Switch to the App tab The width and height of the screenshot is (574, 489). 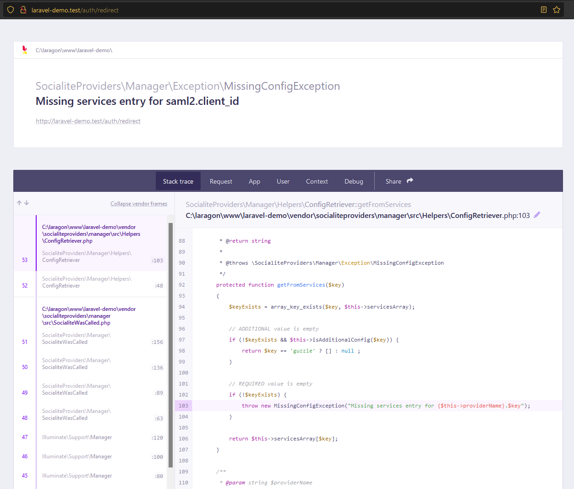click(x=254, y=181)
